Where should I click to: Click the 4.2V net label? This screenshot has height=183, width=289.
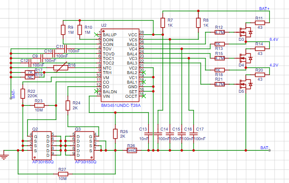[274, 65]
